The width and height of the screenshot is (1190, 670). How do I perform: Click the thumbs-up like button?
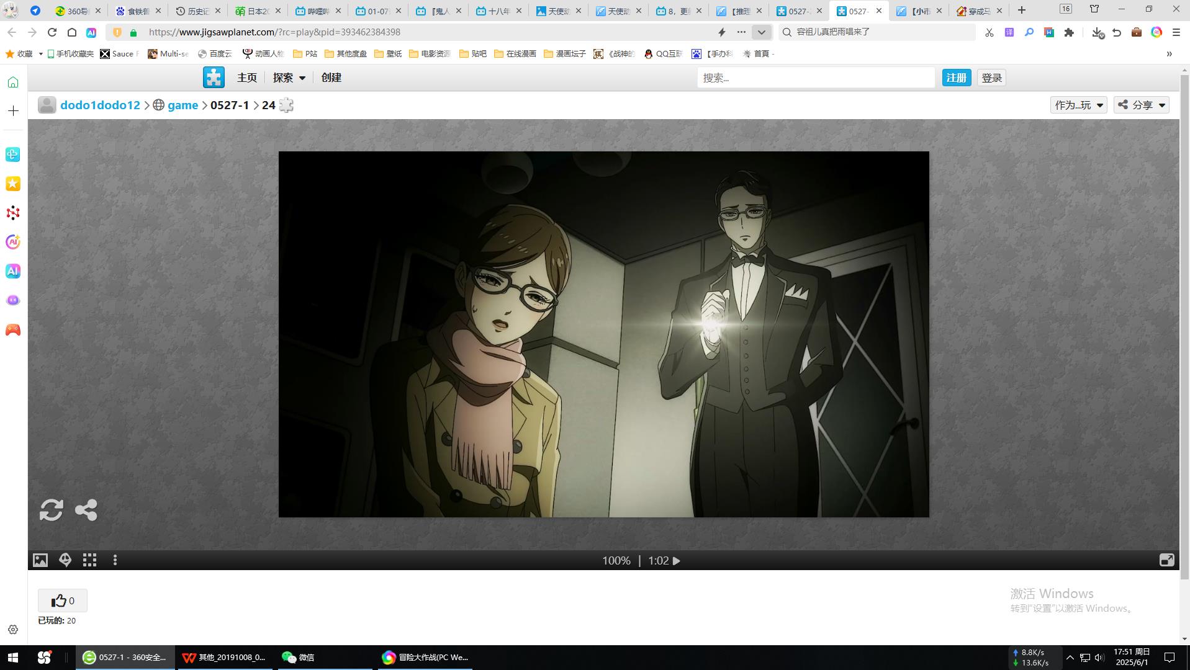click(63, 601)
